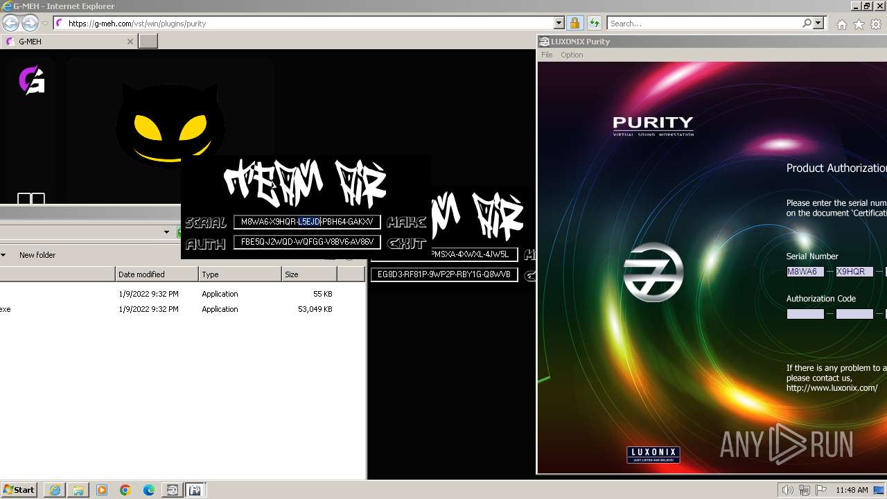Viewport: 887px width, 499px height.
Task: Click the second Authorization Code box
Action: coord(854,314)
